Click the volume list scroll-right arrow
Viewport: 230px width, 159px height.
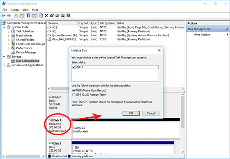[x=183, y=88]
